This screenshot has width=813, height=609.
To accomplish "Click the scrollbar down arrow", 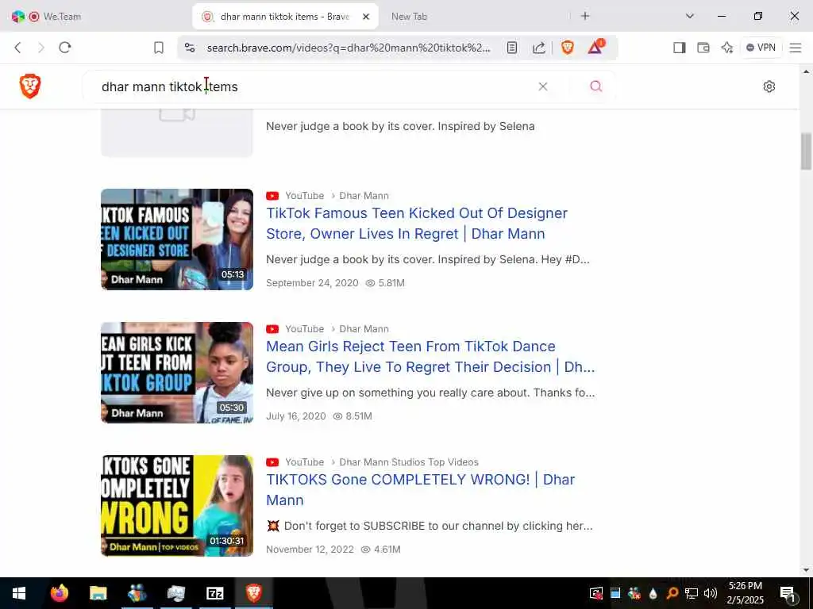I will (806, 570).
